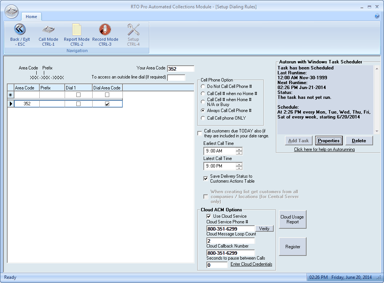The height and width of the screenshot is (283, 384).
Task: Switch to Report Mode
Action: pos(77,29)
